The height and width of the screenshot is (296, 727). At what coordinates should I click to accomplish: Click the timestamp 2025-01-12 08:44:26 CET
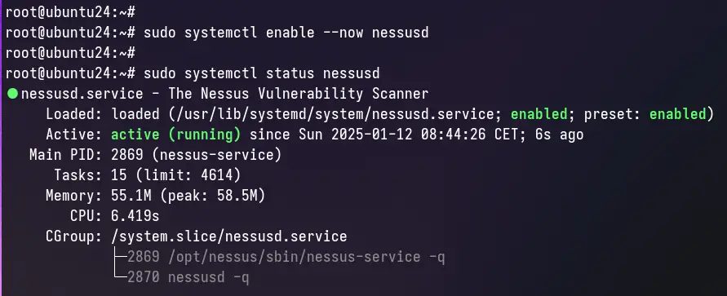click(409, 135)
